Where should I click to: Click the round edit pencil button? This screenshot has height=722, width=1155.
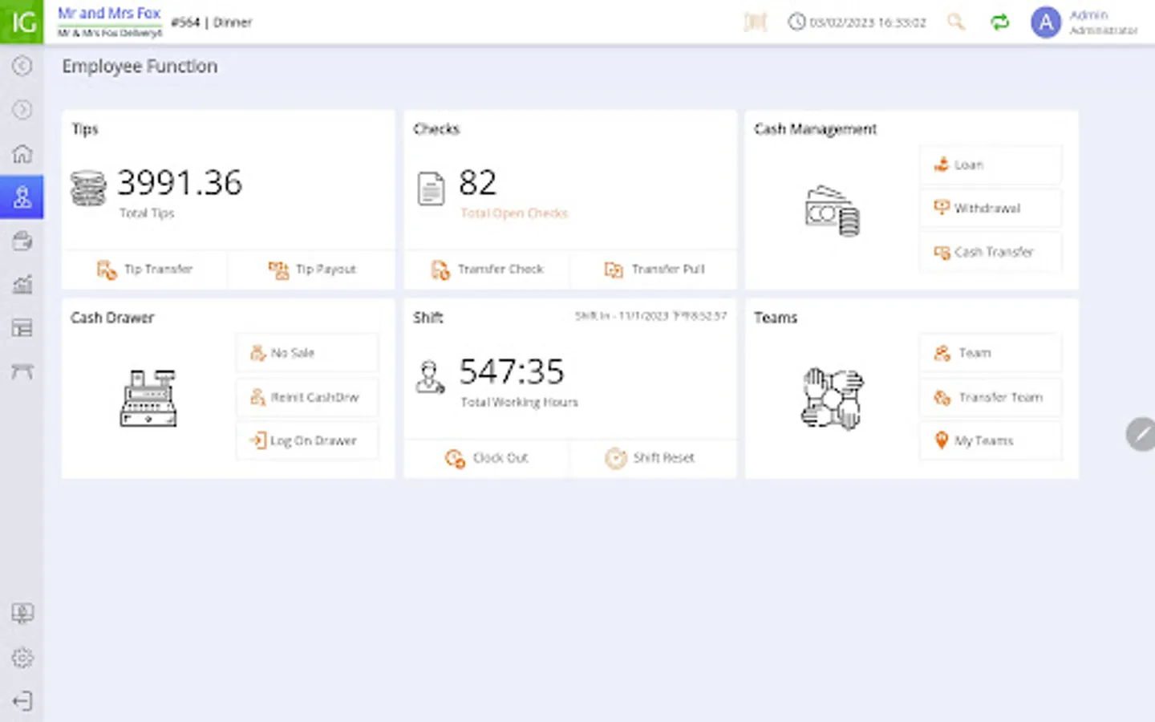coord(1141,434)
